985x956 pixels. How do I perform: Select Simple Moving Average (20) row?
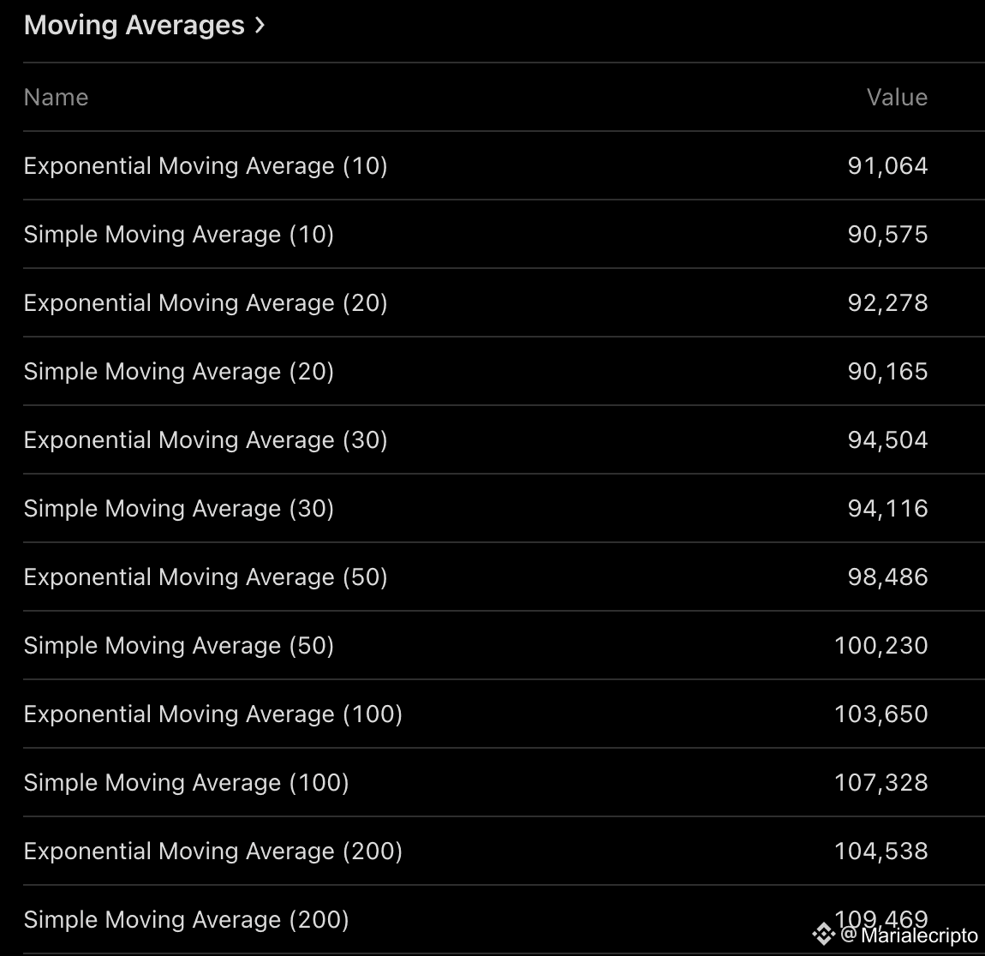coord(179,372)
